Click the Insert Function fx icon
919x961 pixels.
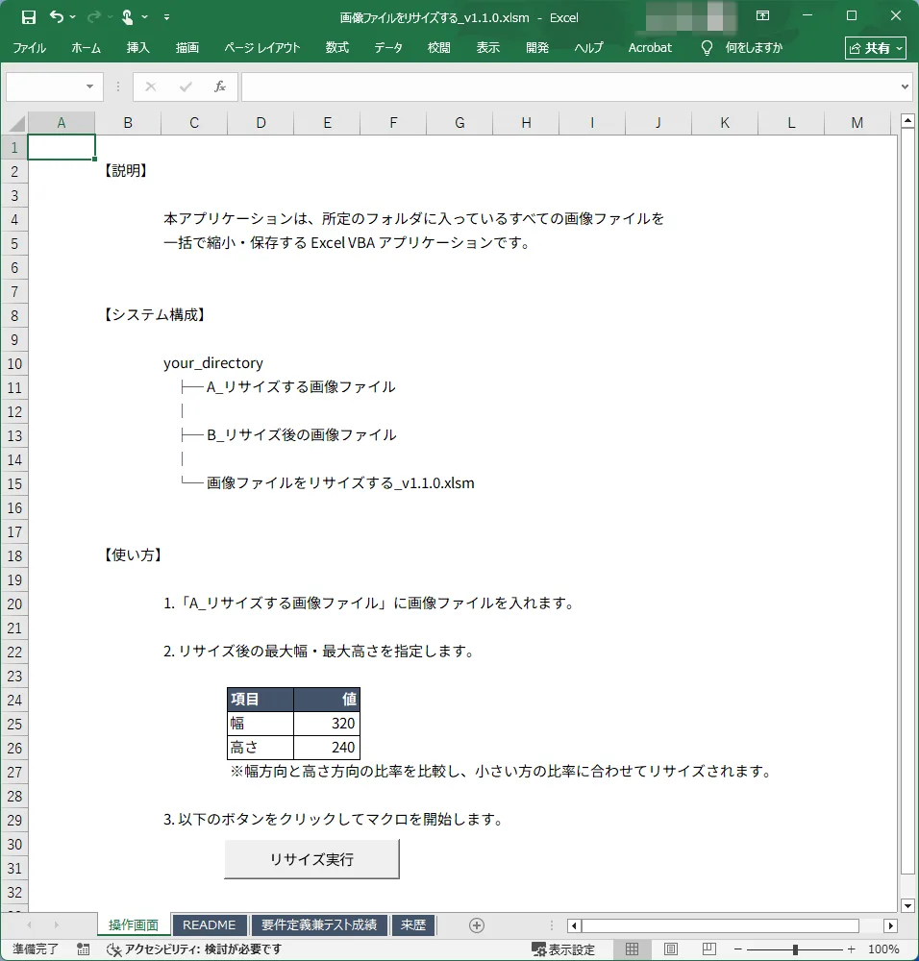coord(219,86)
